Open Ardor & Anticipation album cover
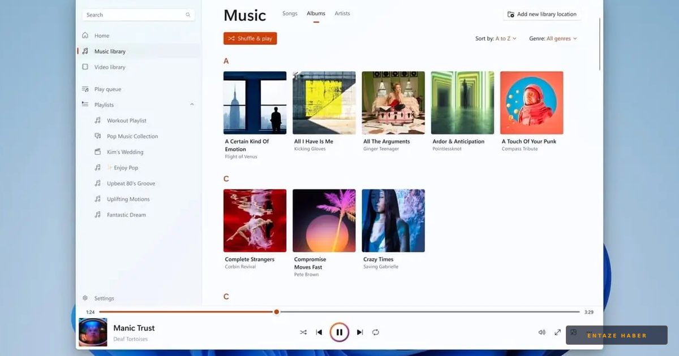This screenshot has height=356, width=679. tap(462, 103)
